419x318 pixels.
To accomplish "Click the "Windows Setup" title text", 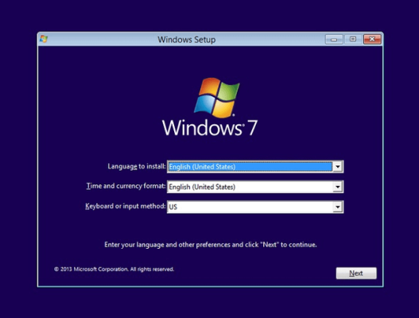I will [x=187, y=40].
